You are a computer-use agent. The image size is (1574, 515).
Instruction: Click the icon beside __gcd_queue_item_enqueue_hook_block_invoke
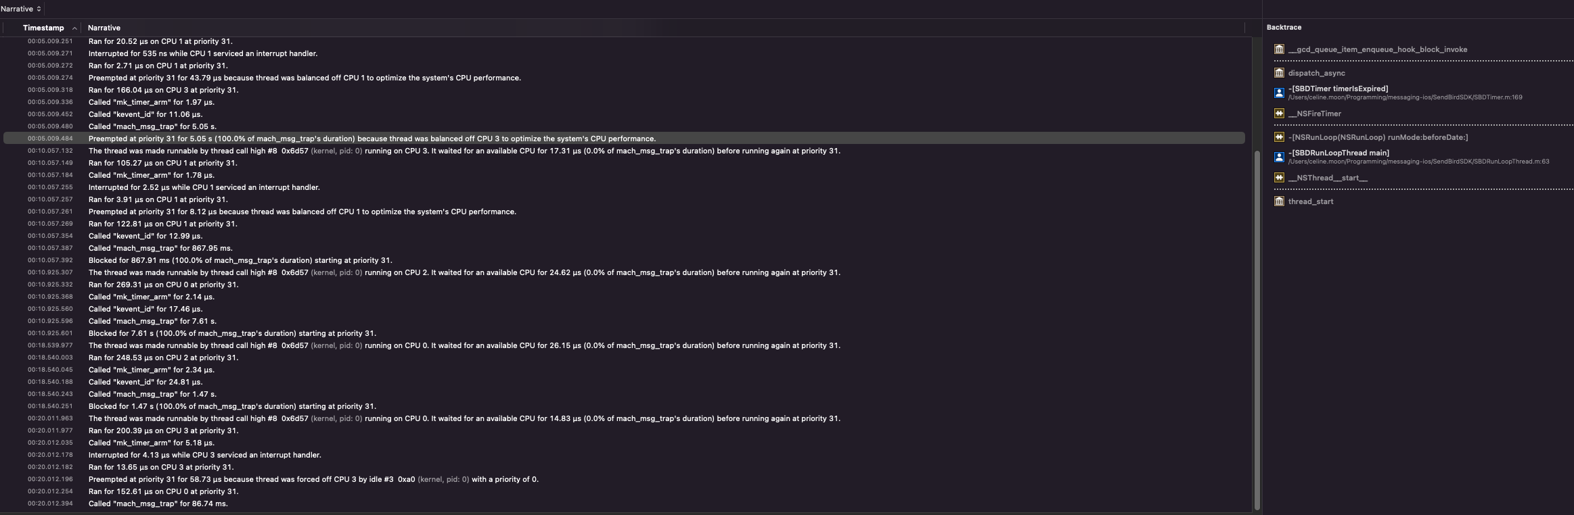pos(1279,49)
